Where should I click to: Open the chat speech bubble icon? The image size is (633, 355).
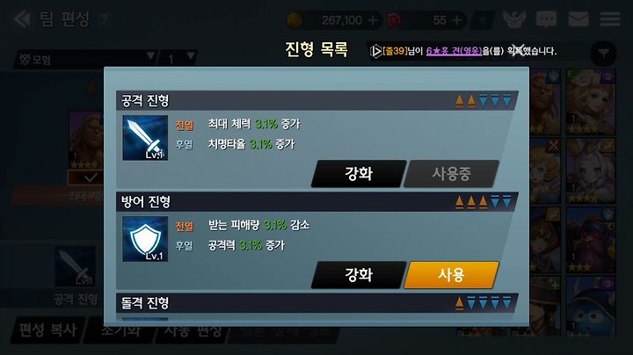(x=546, y=19)
